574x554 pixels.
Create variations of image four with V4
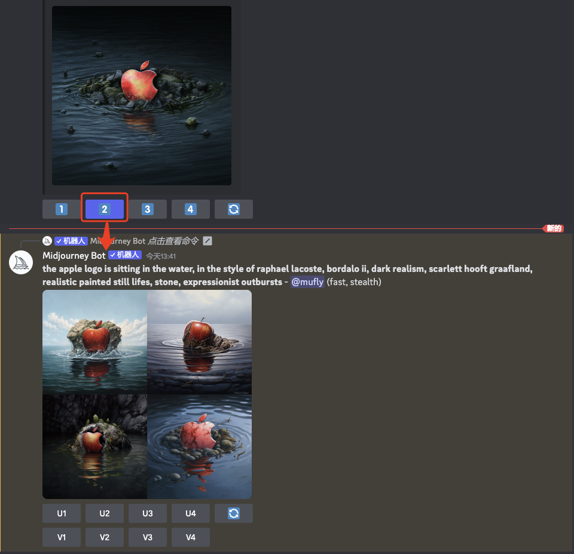190,537
